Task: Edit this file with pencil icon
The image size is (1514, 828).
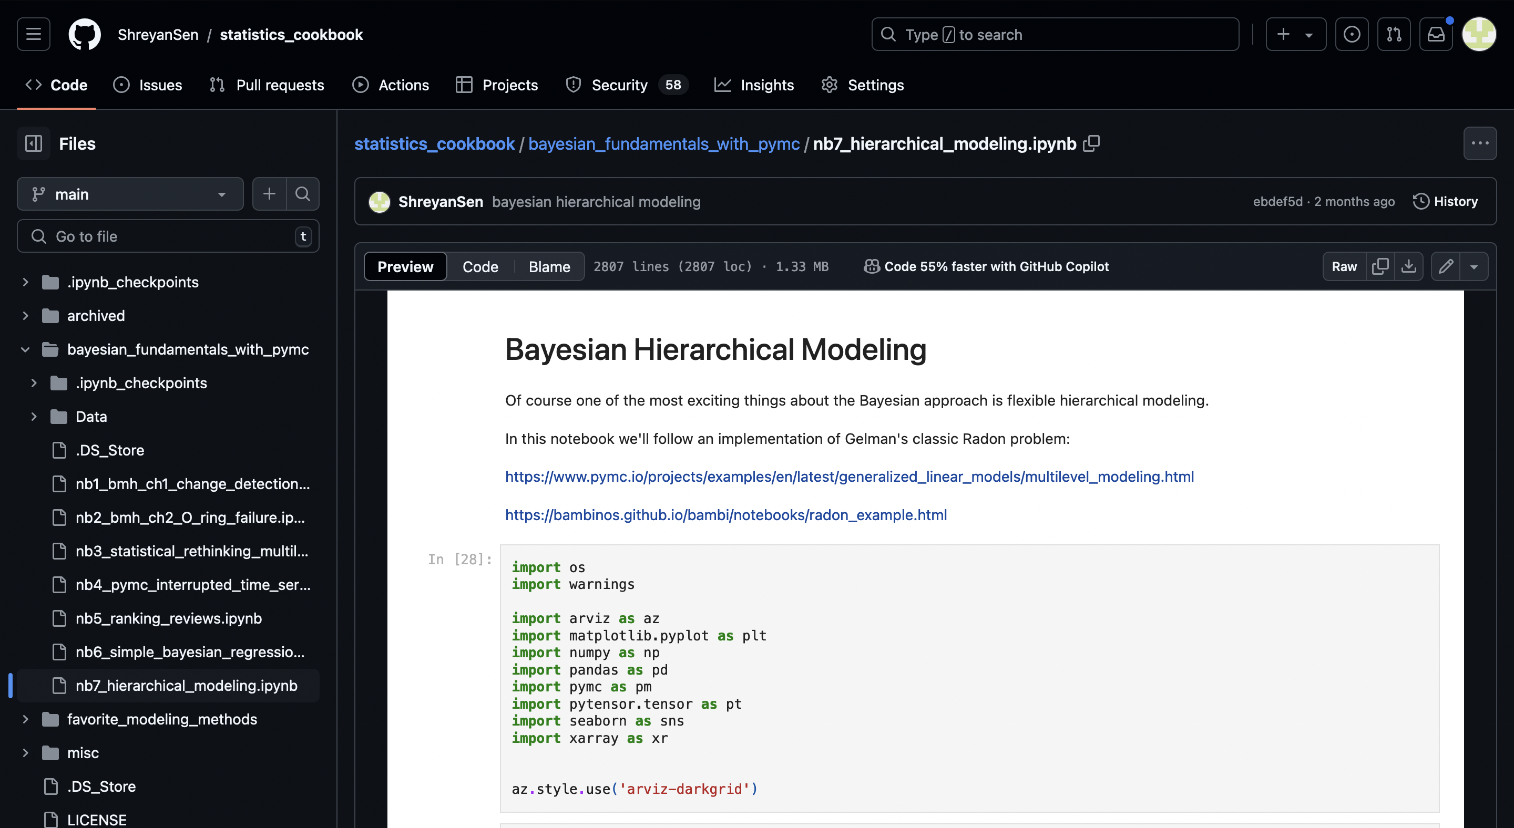Action: pos(1446,266)
